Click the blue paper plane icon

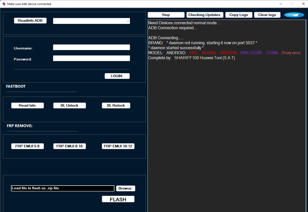pos(294,15)
